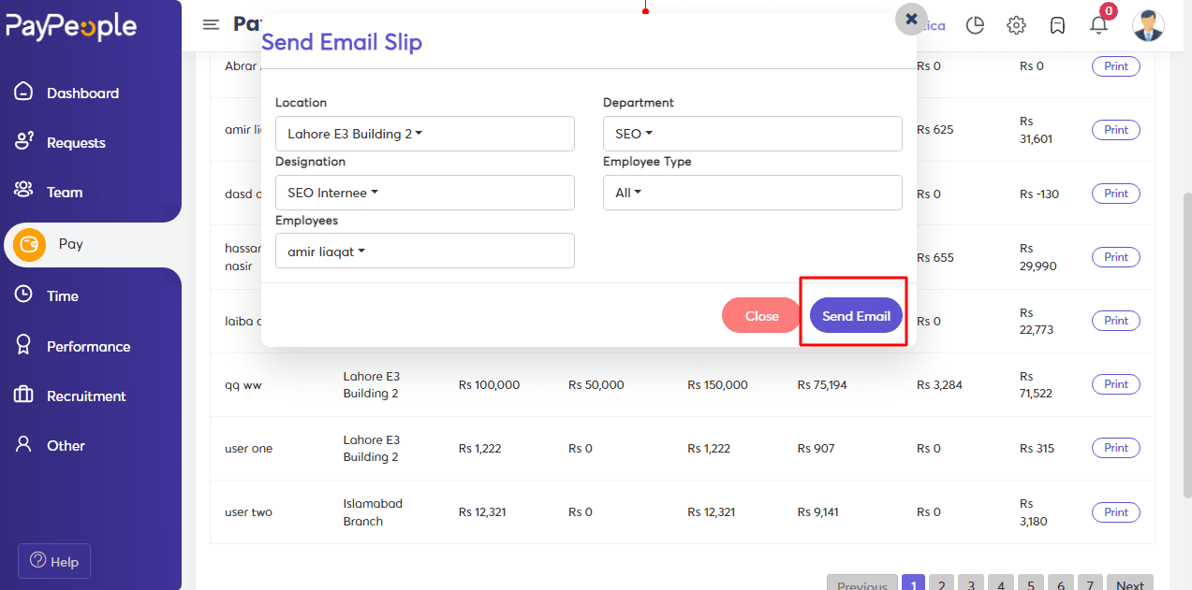Viewport: 1192px width, 590px height.
Task: Click the Close button in dialog
Action: point(761,316)
